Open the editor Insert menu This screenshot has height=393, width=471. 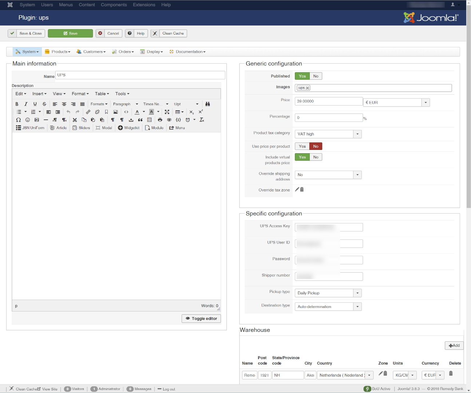pyautogui.click(x=39, y=94)
